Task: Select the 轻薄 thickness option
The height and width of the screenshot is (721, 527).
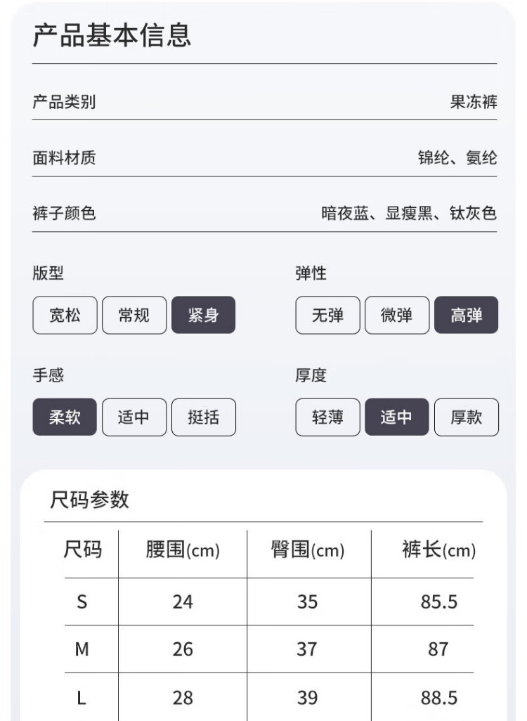Action: (x=327, y=417)
